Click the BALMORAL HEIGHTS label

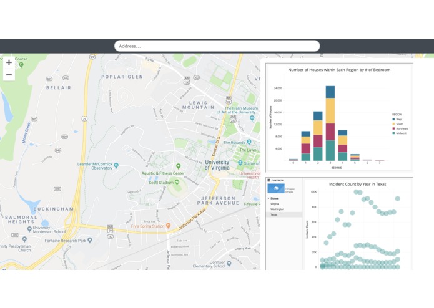[x=21, y=219]
